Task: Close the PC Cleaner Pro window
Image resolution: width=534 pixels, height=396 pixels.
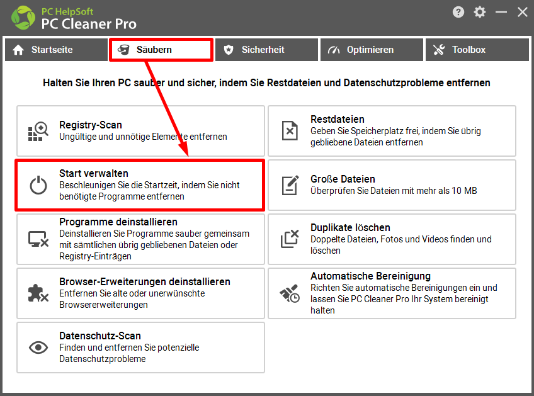Action: [523, 12]
